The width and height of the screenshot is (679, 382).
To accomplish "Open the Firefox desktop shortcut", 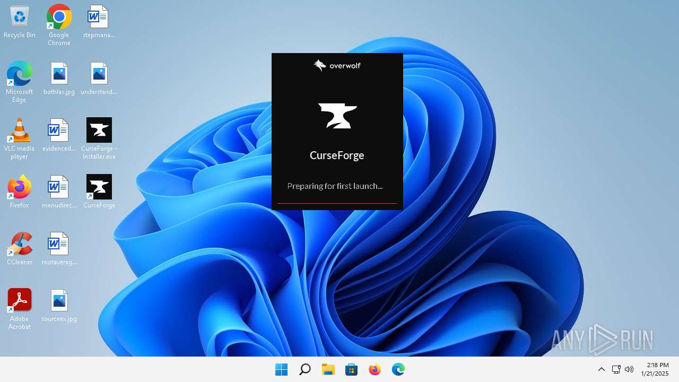I will tap(20, 192).
